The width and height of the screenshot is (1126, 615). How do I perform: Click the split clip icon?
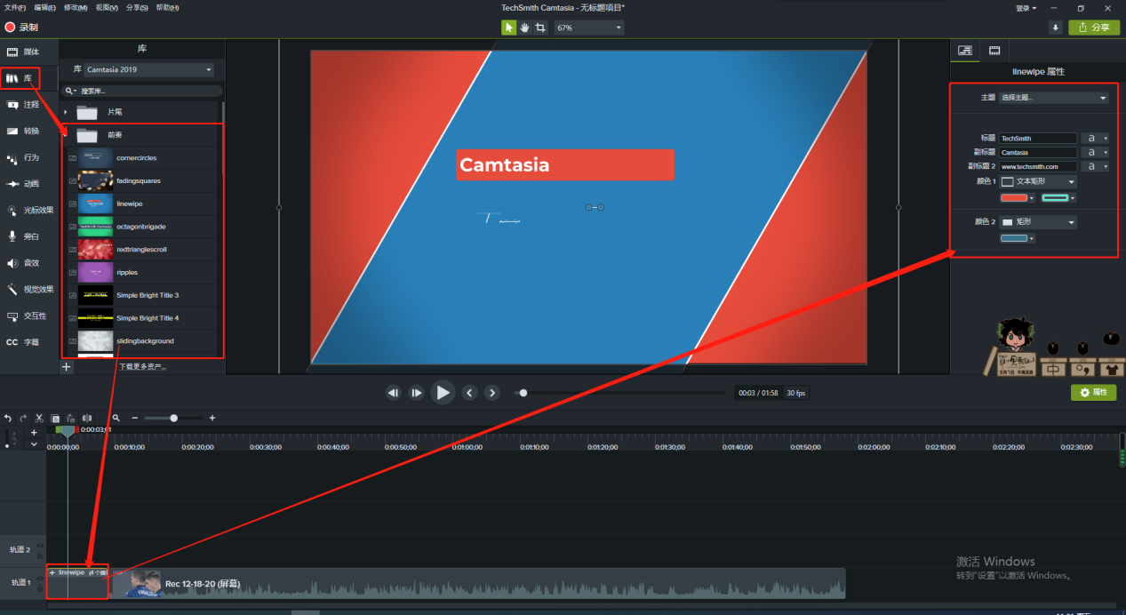87,418
